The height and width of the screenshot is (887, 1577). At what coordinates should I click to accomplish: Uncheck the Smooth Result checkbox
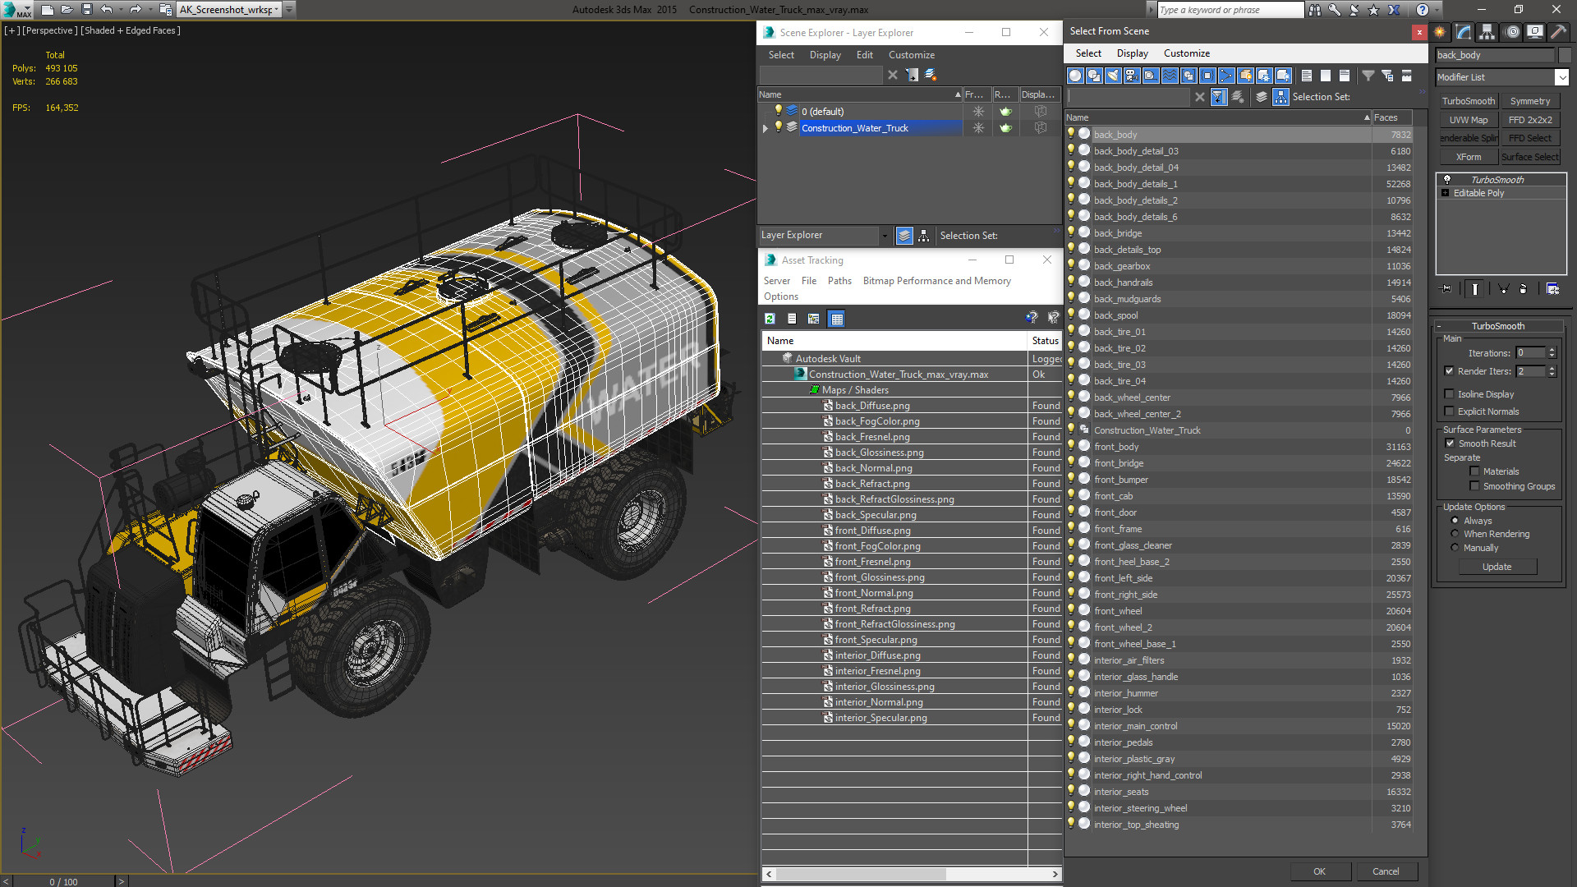point(1451,443)
